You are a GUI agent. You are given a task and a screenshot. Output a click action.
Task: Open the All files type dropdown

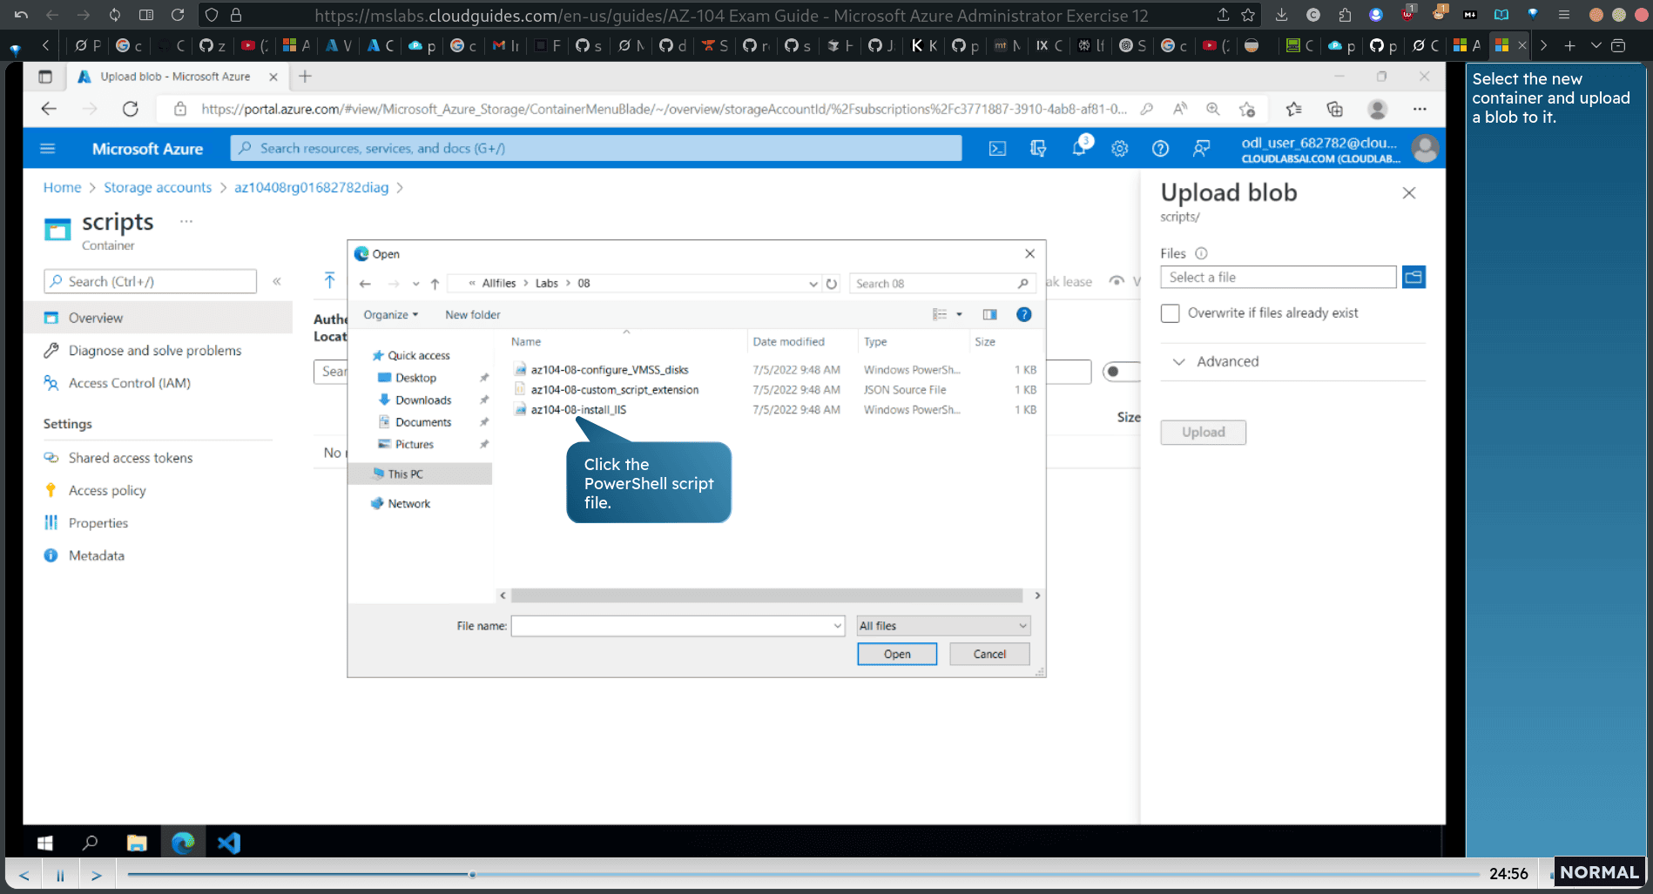coord(943,626)
